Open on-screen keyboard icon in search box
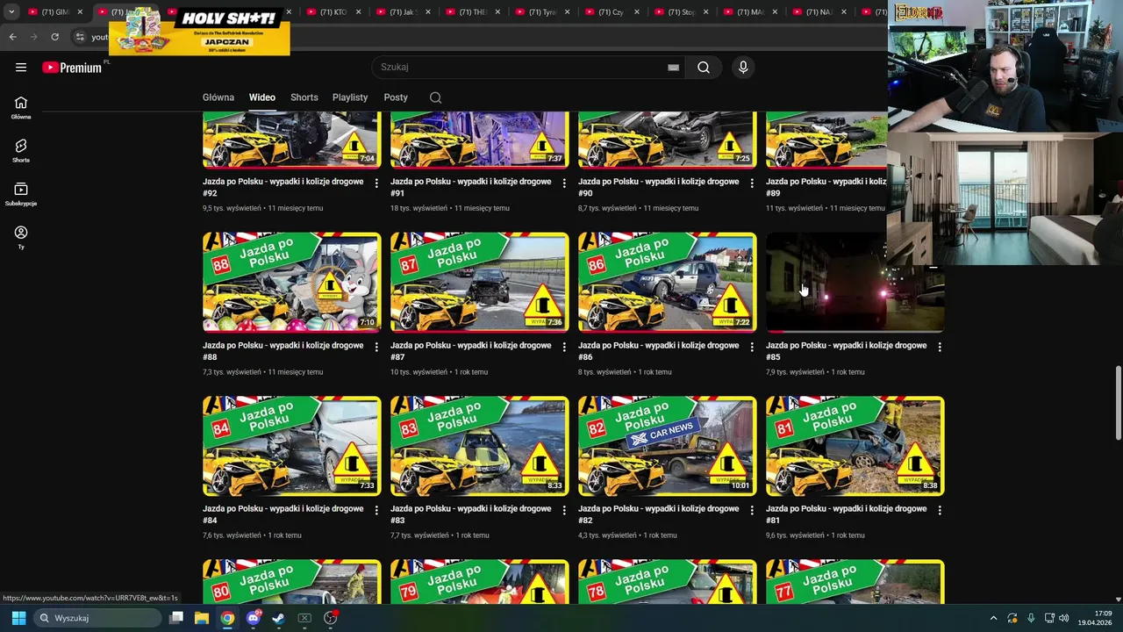This screenshot has width=1123, height=632. coord(673,68)
